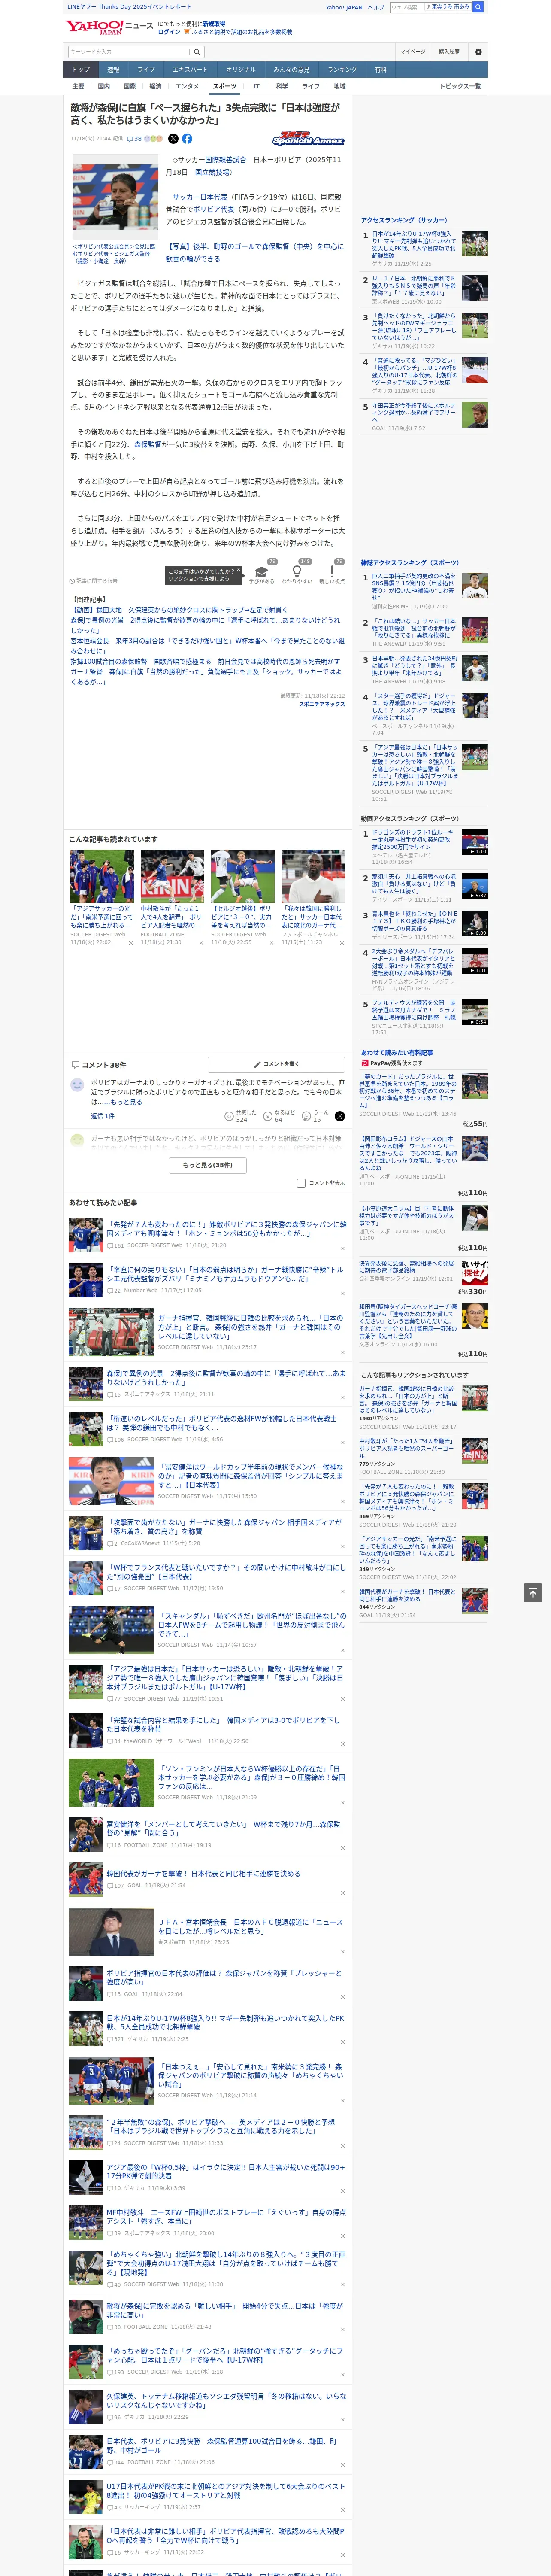Open 購入履歴 link
The height and width of the screenshot is (2576, 551).
[449, 52]
